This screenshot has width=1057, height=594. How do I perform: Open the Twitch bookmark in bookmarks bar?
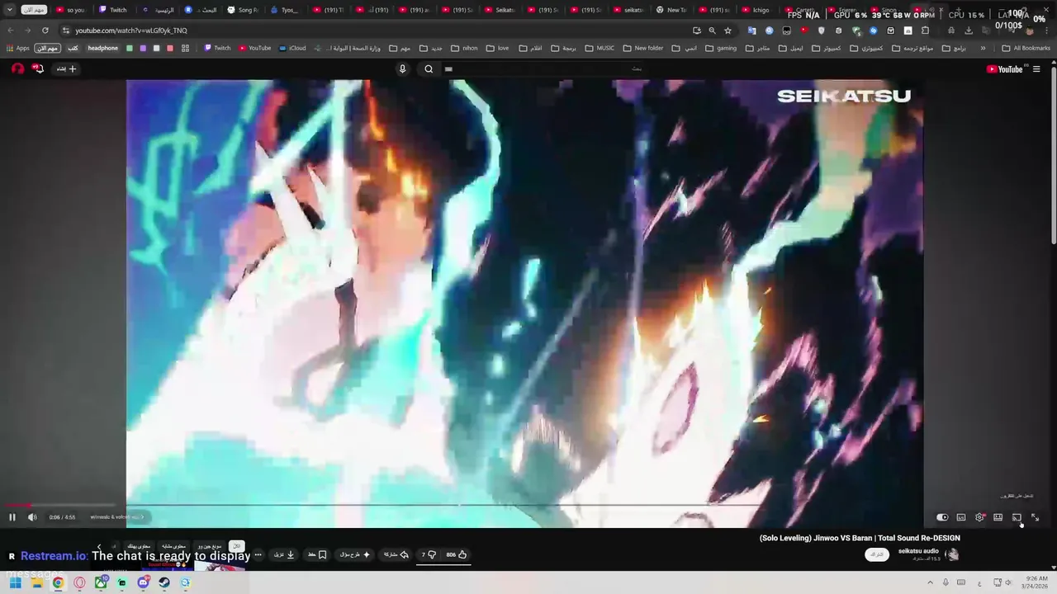point(218,48)
